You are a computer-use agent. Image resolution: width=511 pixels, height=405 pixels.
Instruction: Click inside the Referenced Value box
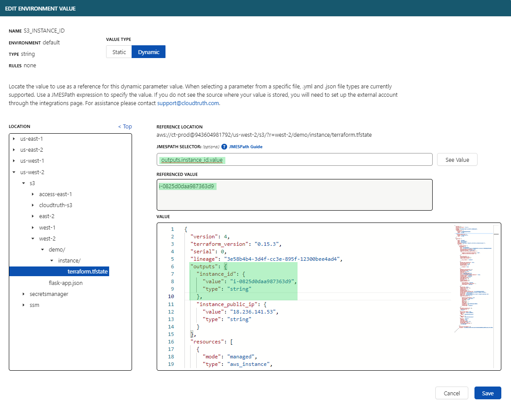[x=294, y=195]
